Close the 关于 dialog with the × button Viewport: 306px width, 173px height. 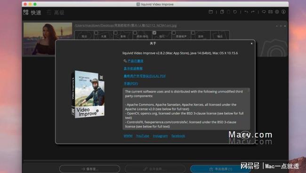coord(251,43)
